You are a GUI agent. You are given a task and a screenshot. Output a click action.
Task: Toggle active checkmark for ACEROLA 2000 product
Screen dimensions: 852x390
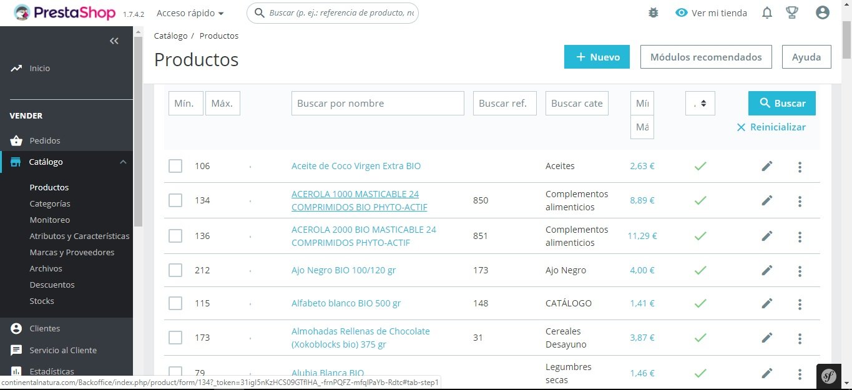click(x=700, y=236)
